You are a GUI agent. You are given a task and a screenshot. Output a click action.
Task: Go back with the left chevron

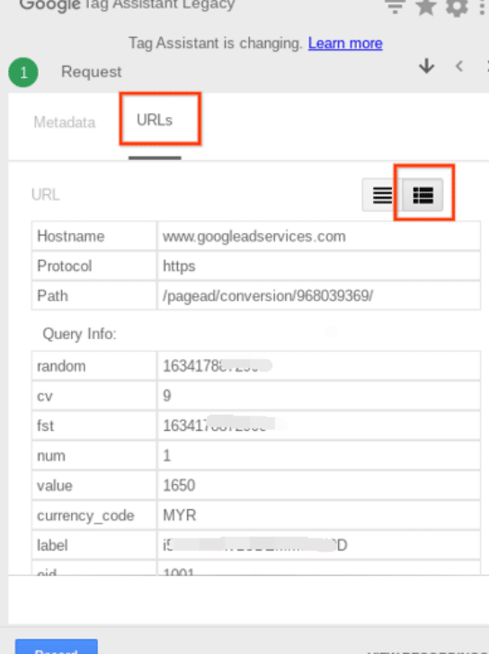(459, 66)
